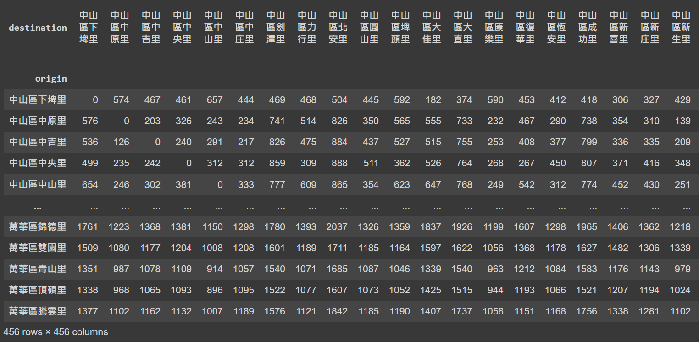
Task: Click the 中山區中山里 row label
Action: (x=38, y=184)
